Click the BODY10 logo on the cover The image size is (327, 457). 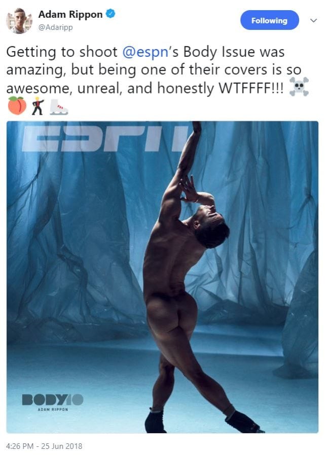[53, 399]
